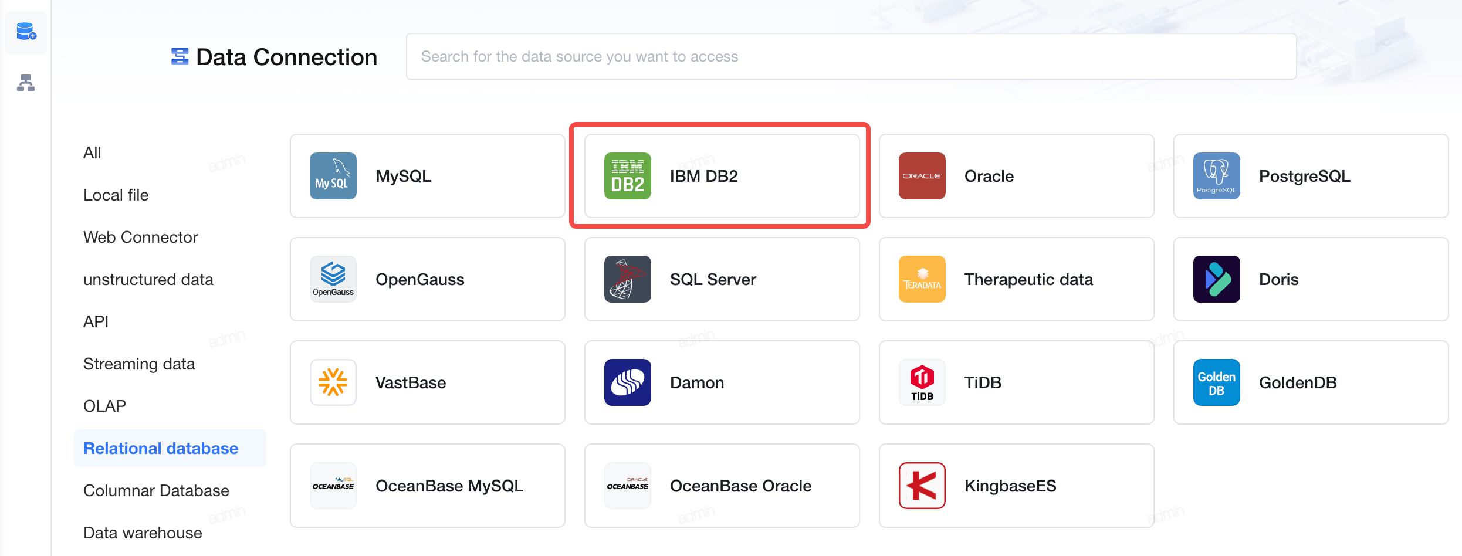
Task: Open the Local file category
Action: point(116,195)
